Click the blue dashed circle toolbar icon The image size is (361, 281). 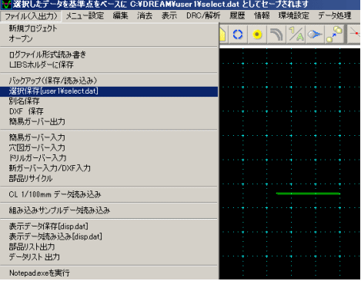238,35
